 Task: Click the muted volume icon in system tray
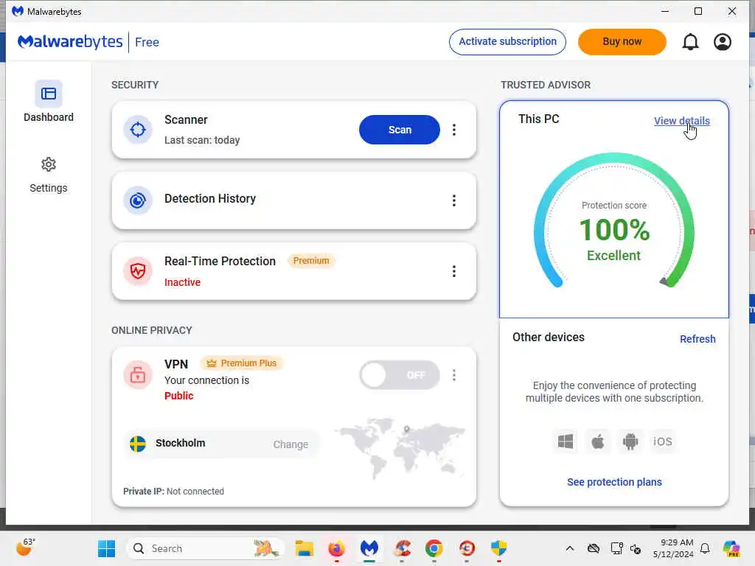[x=636, y=548]
